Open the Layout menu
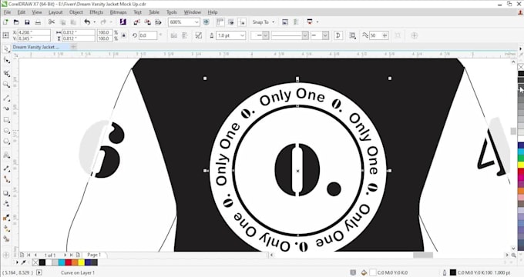Screen dimensions: 524x277 (x=55, y=12)
